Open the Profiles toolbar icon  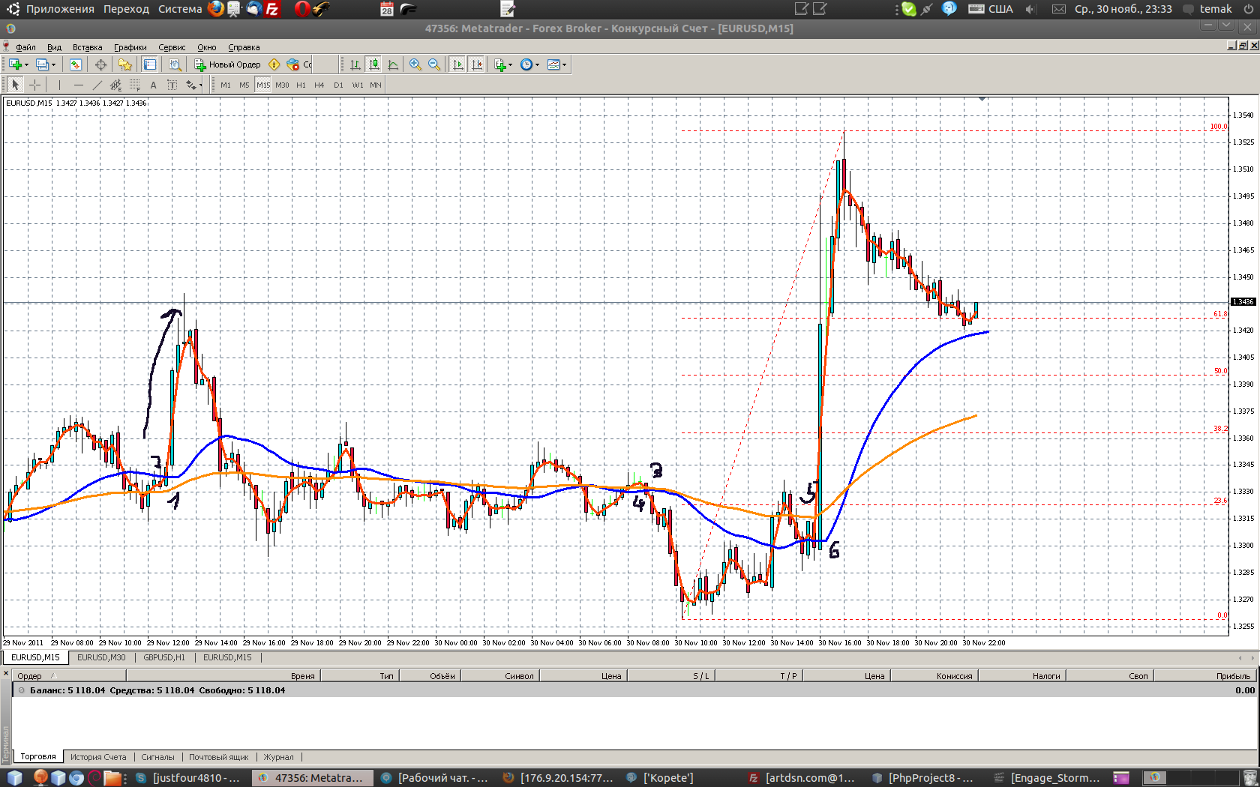(42, 64)
